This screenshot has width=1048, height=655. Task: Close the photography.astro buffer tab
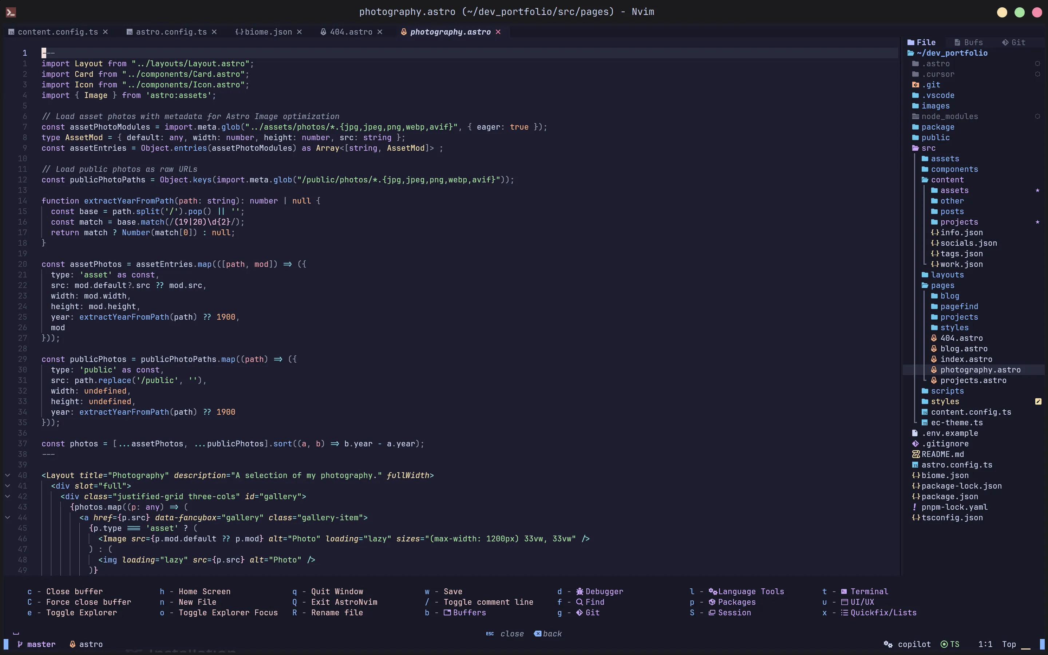tap(498, 32)
